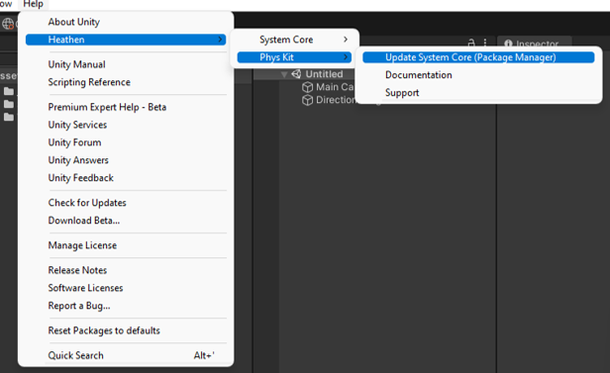This screenshot has height=373, width=610.
Task: Open the Help menu in menu bar
Action: pyautogui.click(x=33, y=4)
